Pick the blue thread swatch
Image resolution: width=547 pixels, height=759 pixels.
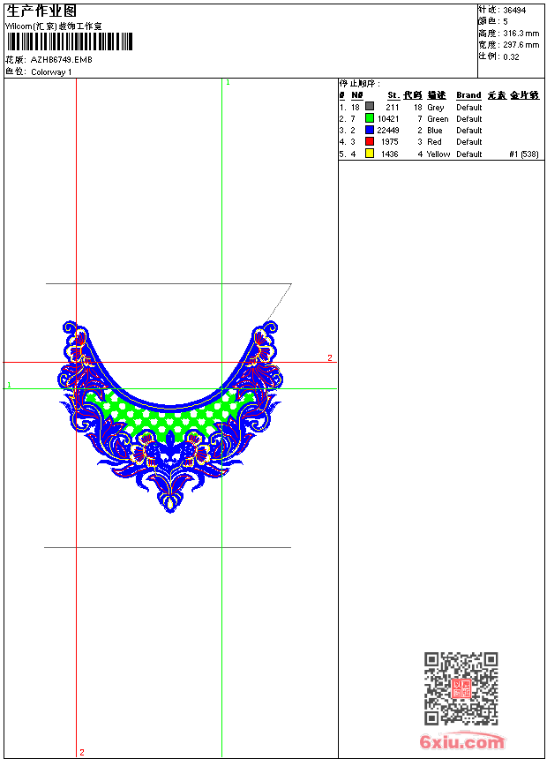(x=370, y=130)
